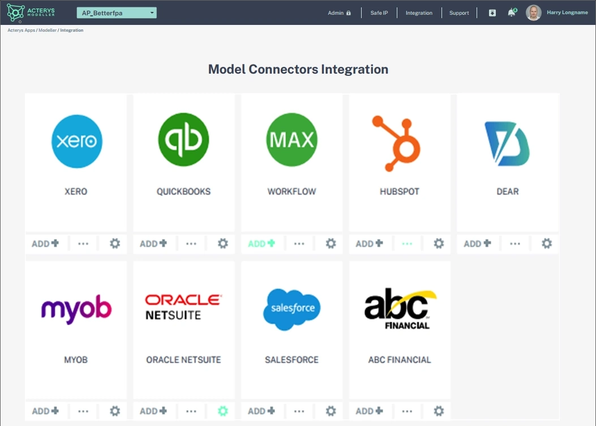Open more options for Hubspot connector
The height and width of the screenshot is (426, 596).
407,244
